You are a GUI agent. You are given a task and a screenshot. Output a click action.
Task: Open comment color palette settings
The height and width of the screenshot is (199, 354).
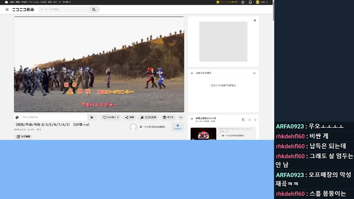point(17,117)
